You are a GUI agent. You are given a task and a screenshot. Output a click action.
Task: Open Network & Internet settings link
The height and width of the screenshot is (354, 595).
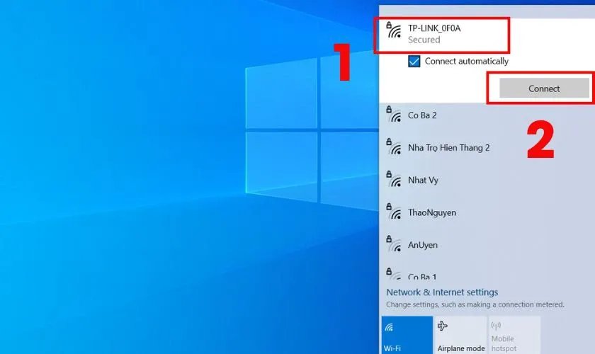[x=442, y=292]
